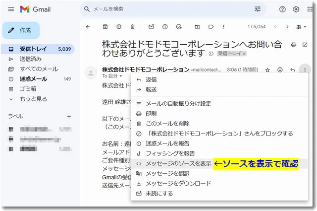Choose 印刷 in the menu
The image size is (317, 211).
pyautogui.click(x=219, y=114)
